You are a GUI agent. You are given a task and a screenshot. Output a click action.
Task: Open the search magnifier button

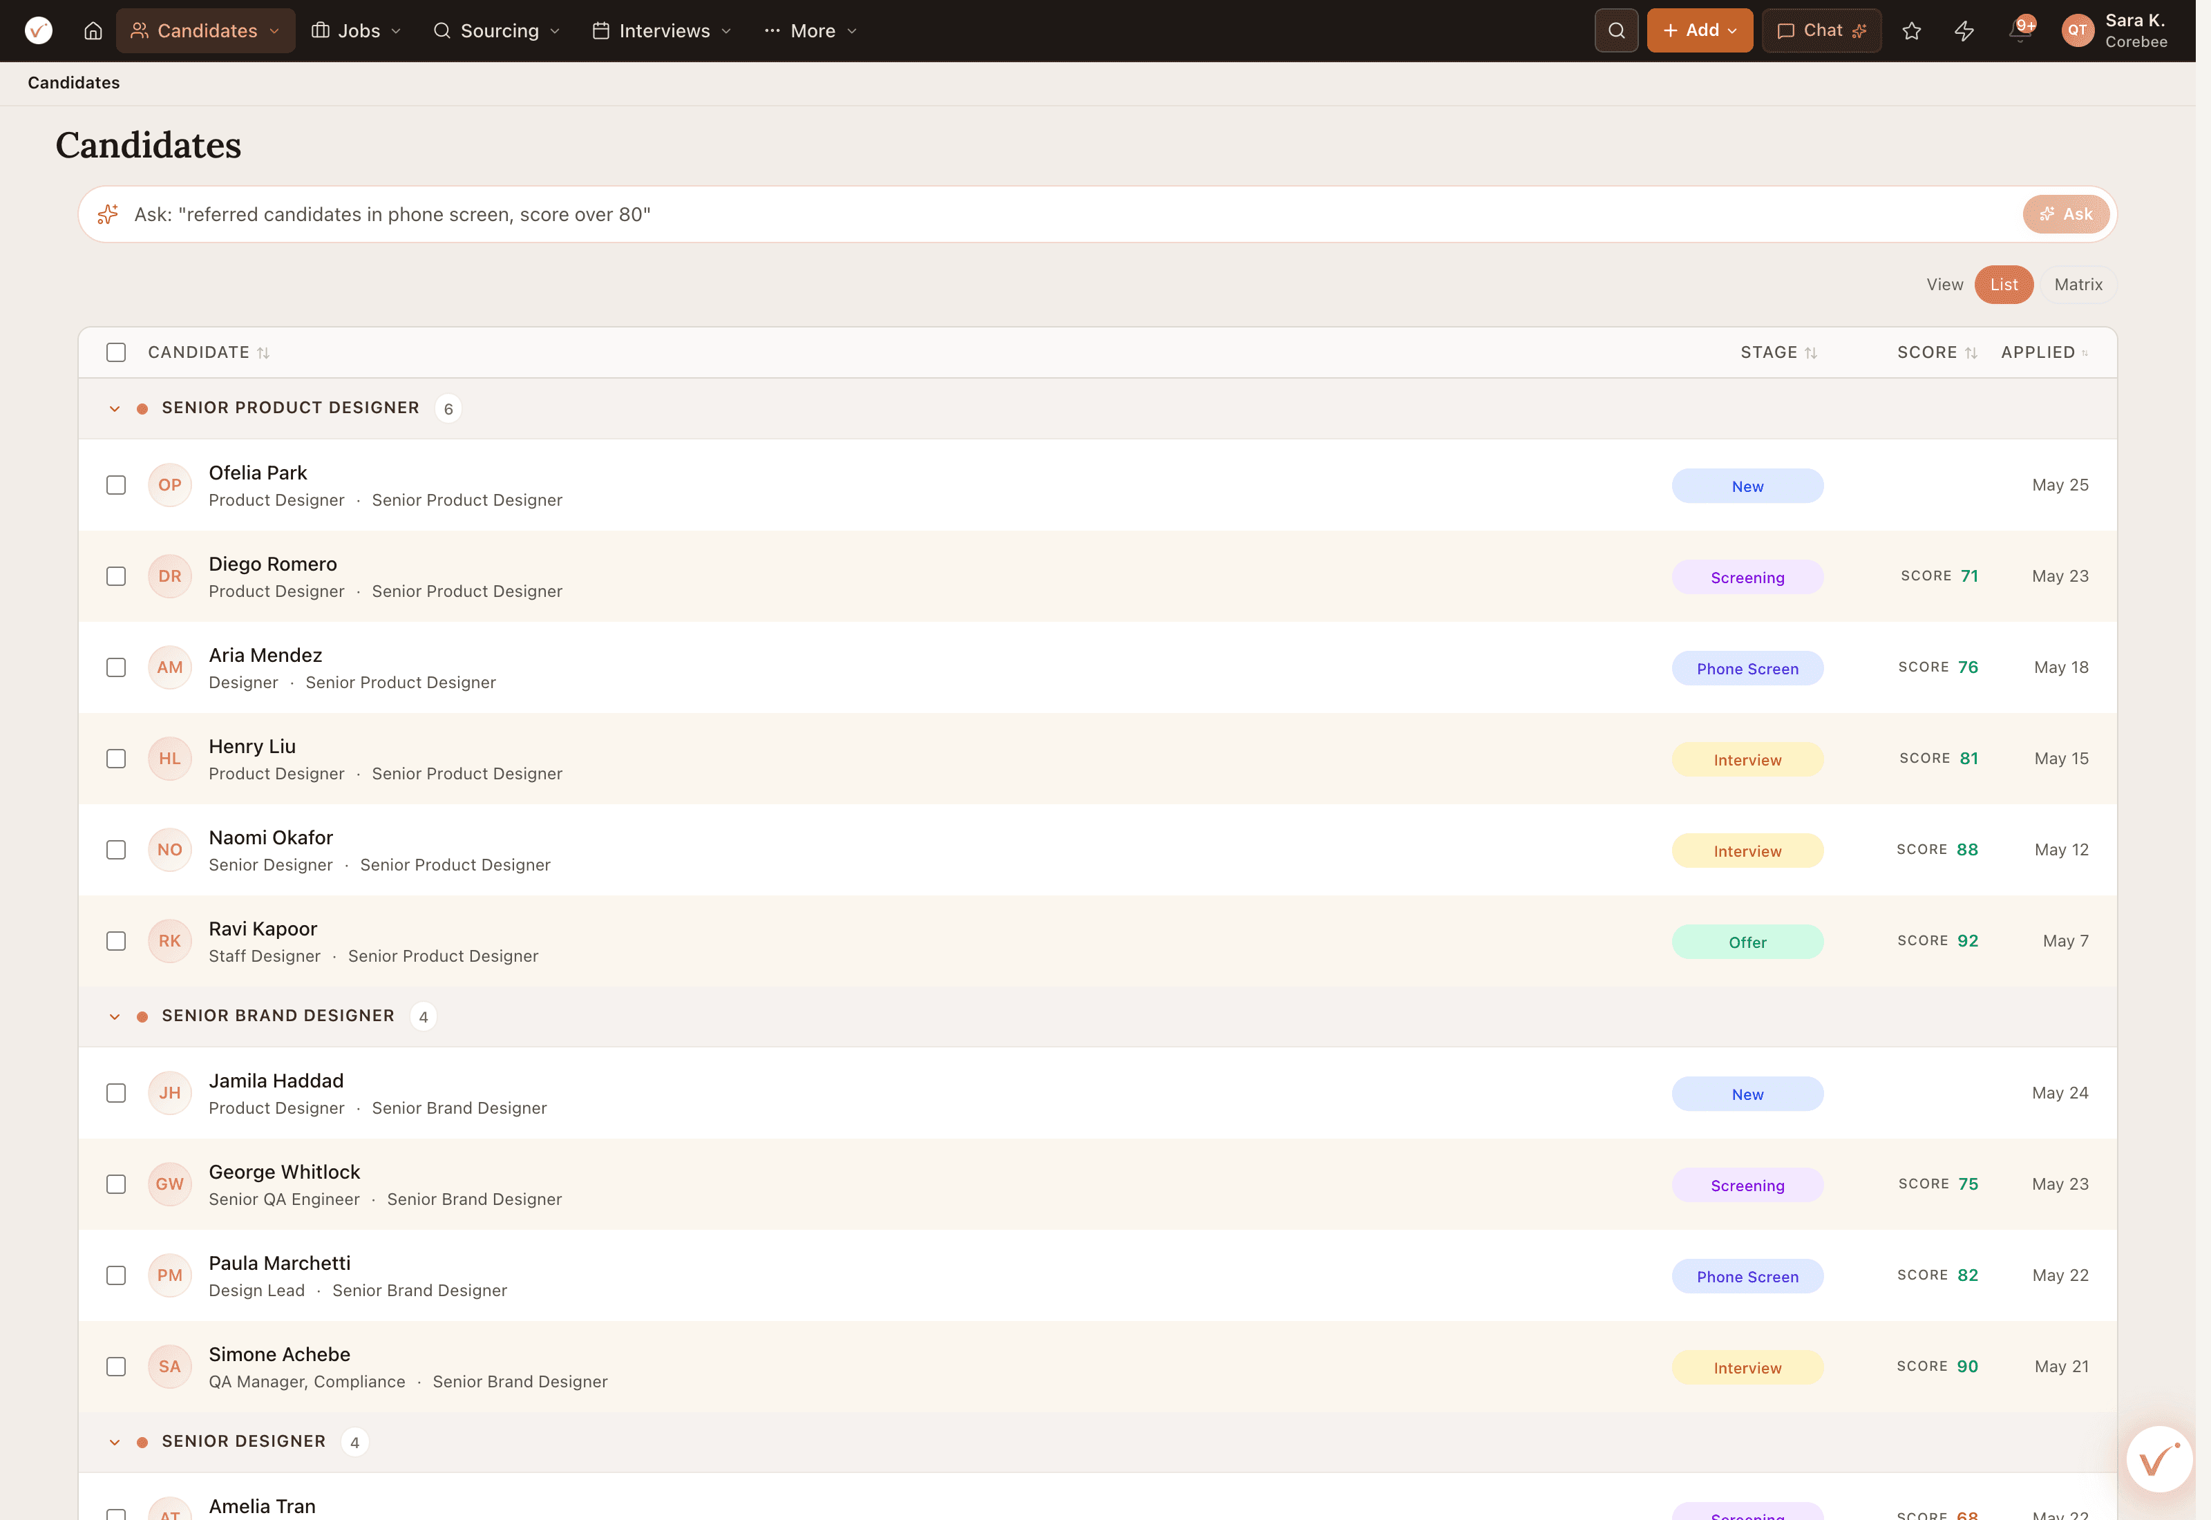coord(1616,30)
